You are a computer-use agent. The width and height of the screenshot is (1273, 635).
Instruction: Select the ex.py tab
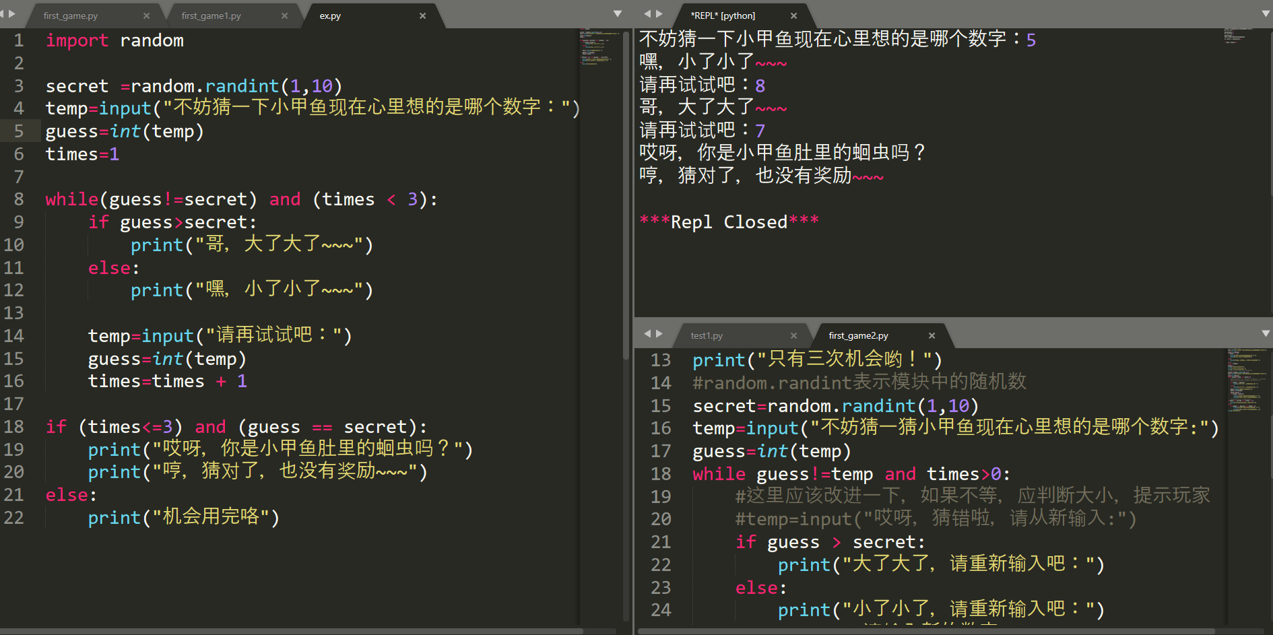click(330, 15)
